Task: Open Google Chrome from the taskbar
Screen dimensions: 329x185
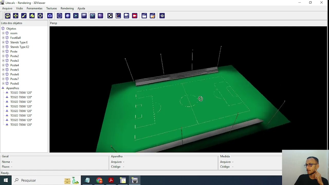Action: pyautogui.click(x=99, y=180)
